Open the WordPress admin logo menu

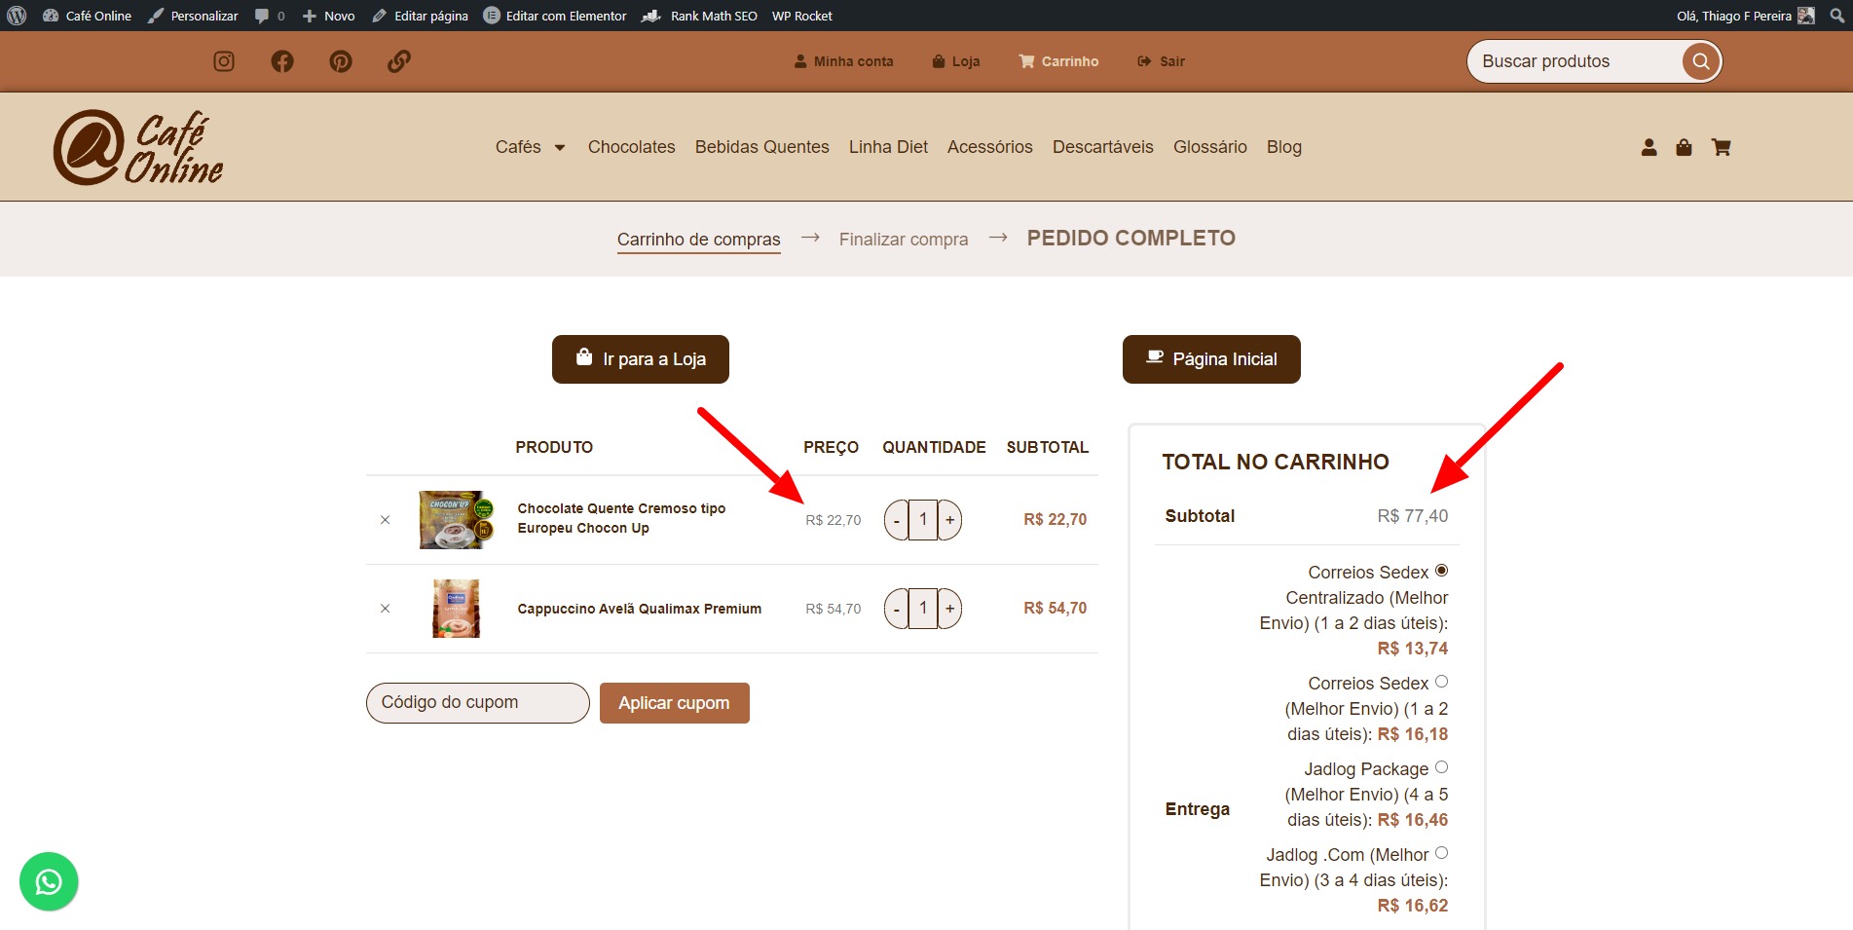pyautogui.click(x=17, y=16)
